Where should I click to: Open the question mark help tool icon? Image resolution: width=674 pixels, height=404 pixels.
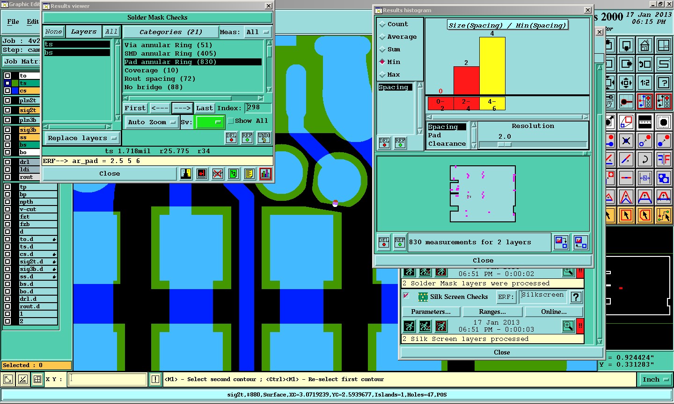[x=663, y=83]
